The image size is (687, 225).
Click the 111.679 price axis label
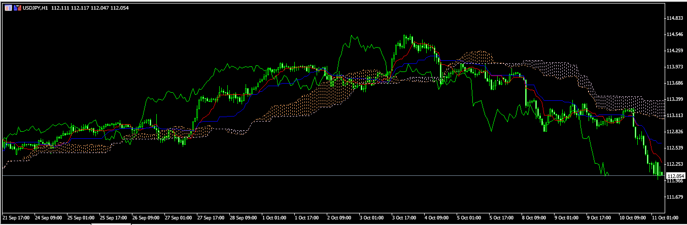[x=675, y=197]
